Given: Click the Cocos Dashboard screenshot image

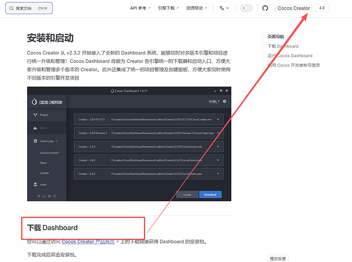Looking at the screenshot, I should [x=129, y=144].
